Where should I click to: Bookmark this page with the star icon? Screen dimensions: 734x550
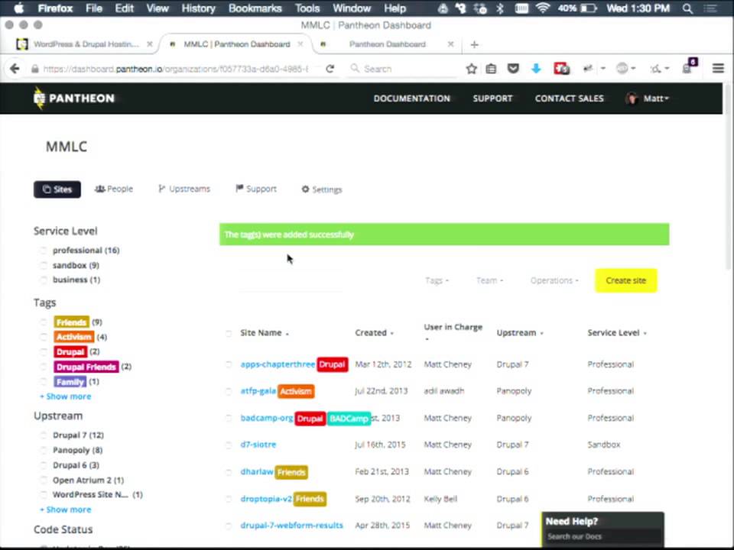472,69
